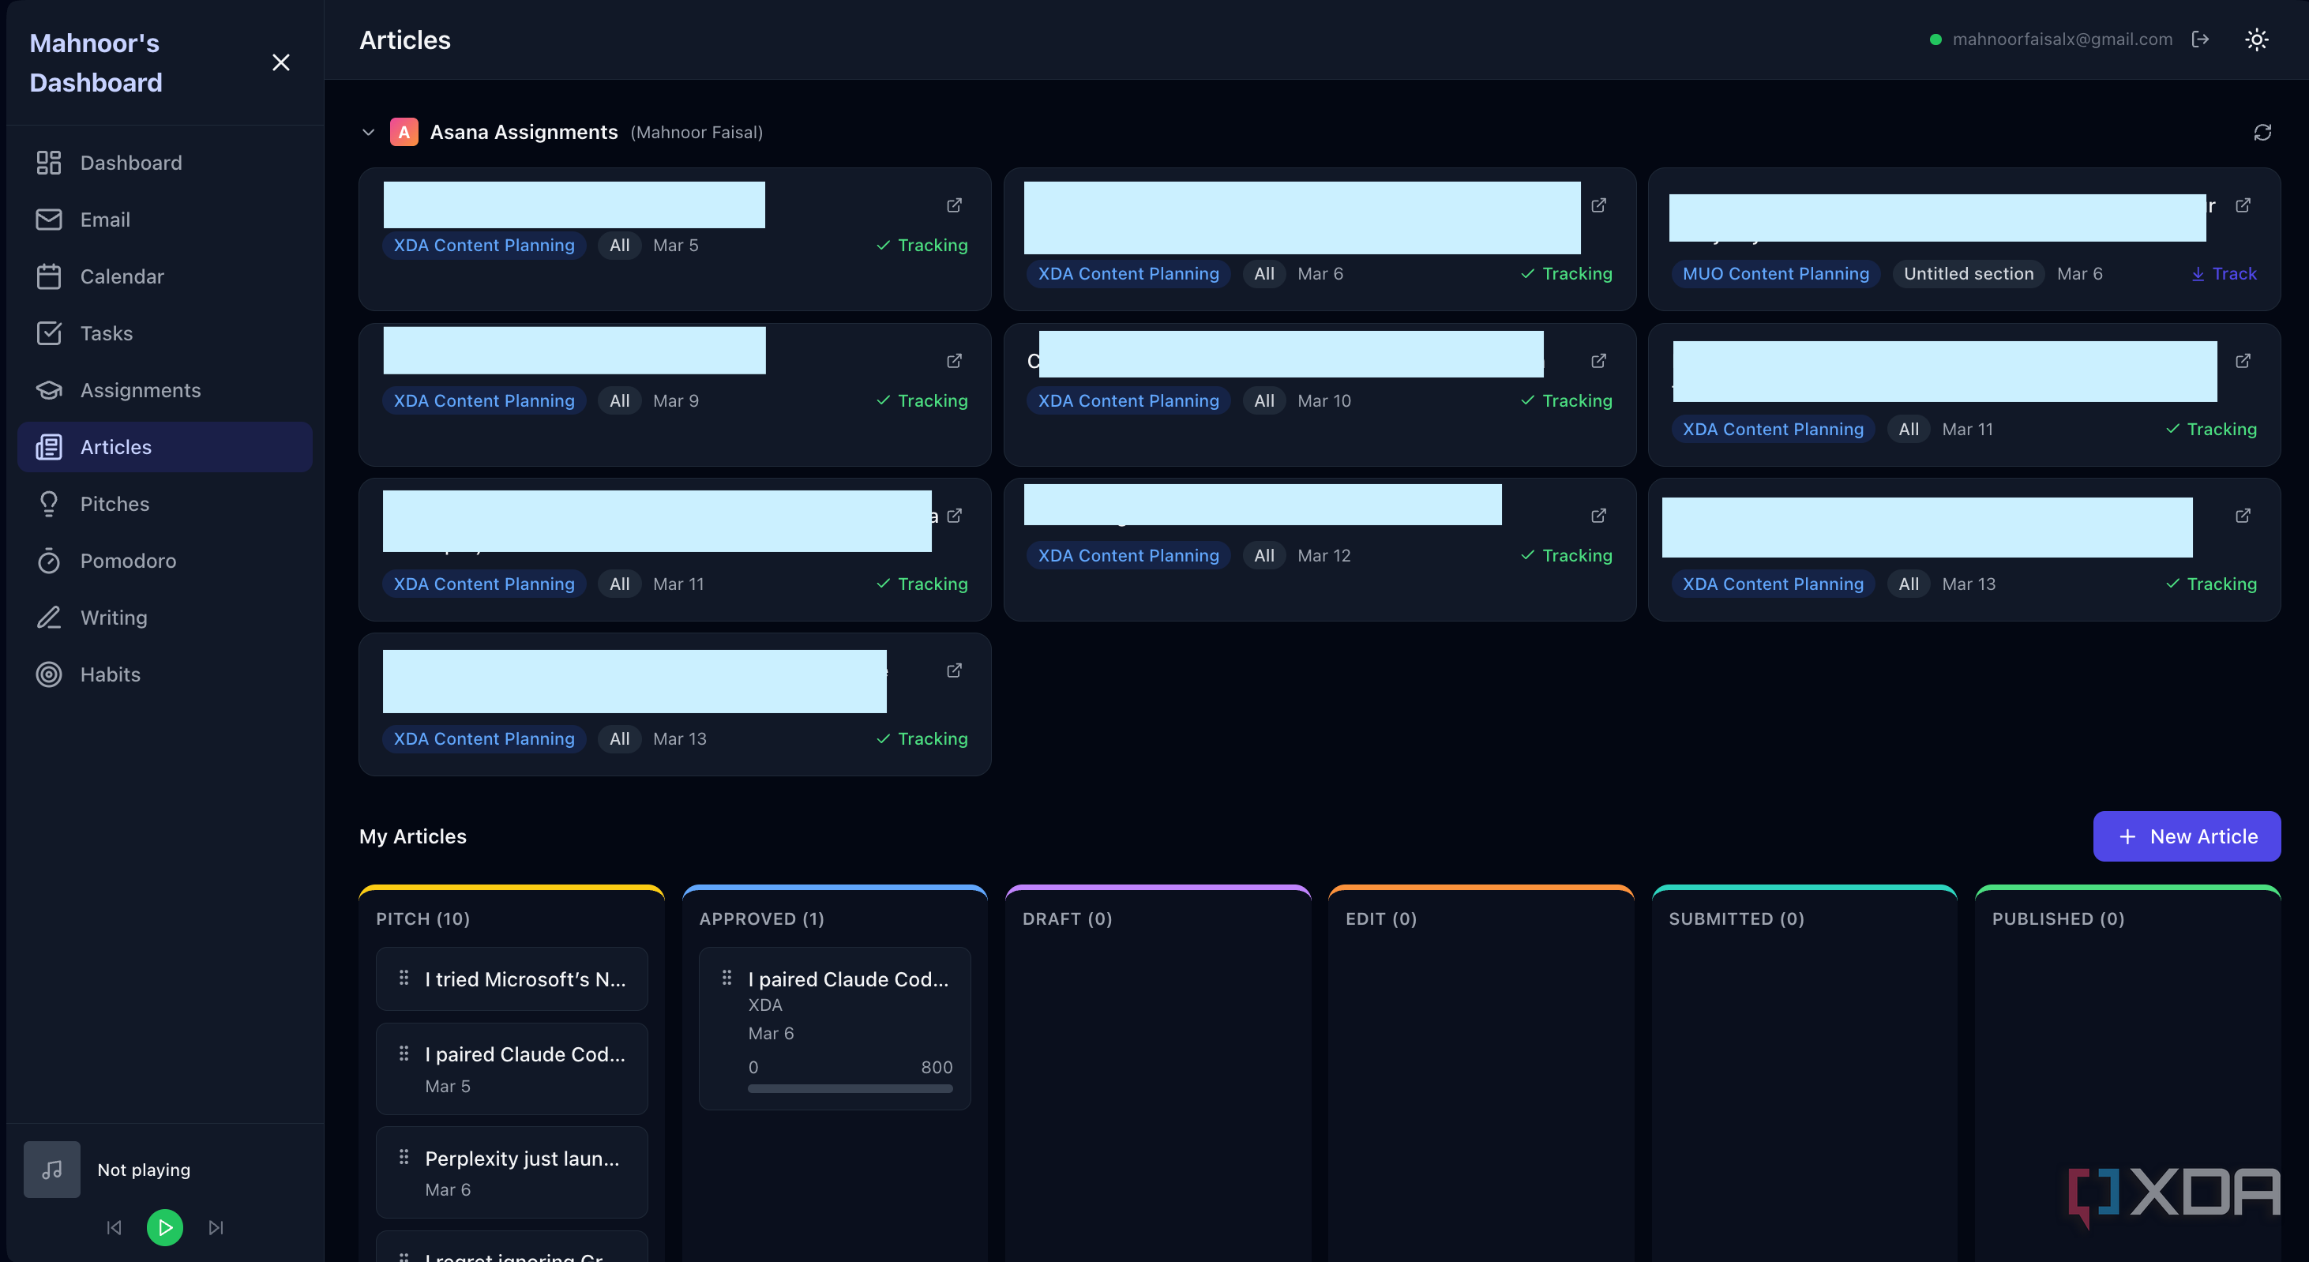
Task: Collapse the Asana Assignments section
Action: [x=367, y=133]
